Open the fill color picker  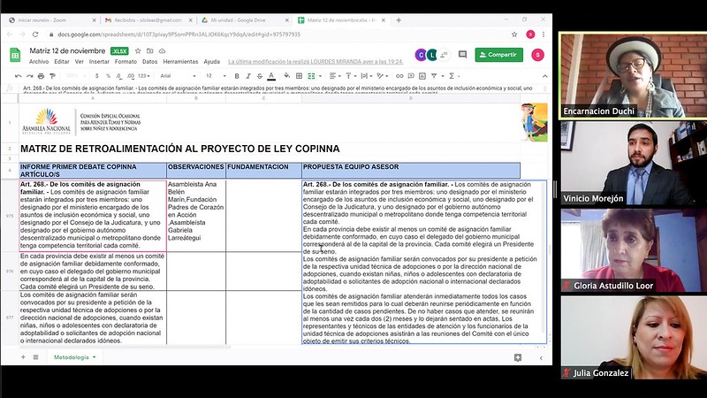tap(286, 76)
